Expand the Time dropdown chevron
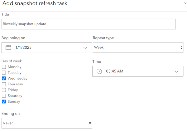Screen dimensions: 187x131 tap(176, 71)
